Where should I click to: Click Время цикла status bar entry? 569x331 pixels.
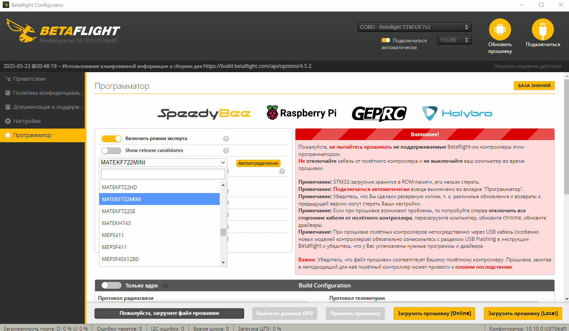click(211, 328)
